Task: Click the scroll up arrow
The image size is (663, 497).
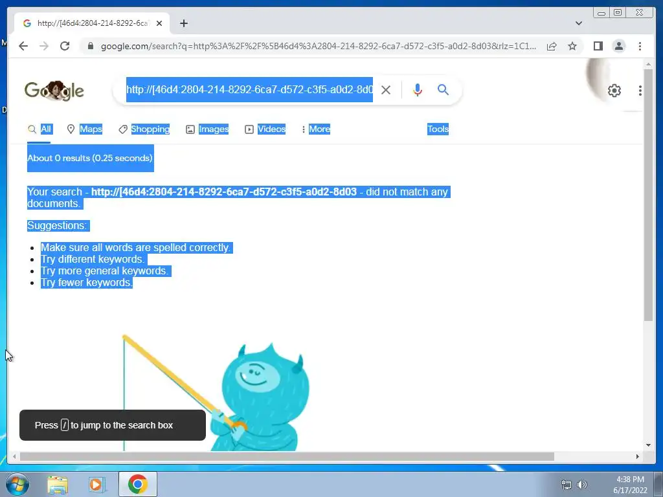Action: click(x=648, y=65)
